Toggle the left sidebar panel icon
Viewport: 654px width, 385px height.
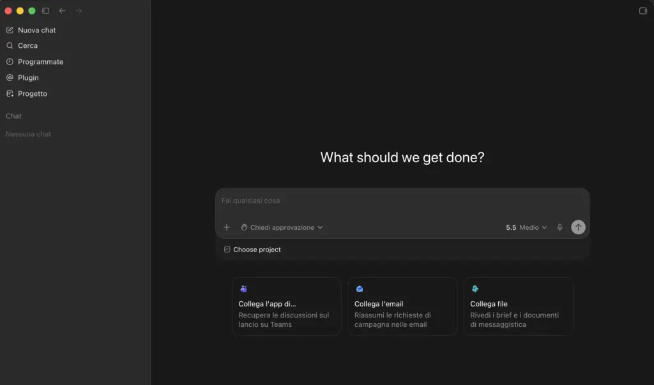point(46,11)
